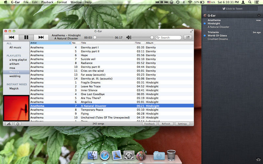Skip to next track in G-Ear window
Screen dimensions: 263x164
point(41,37)
